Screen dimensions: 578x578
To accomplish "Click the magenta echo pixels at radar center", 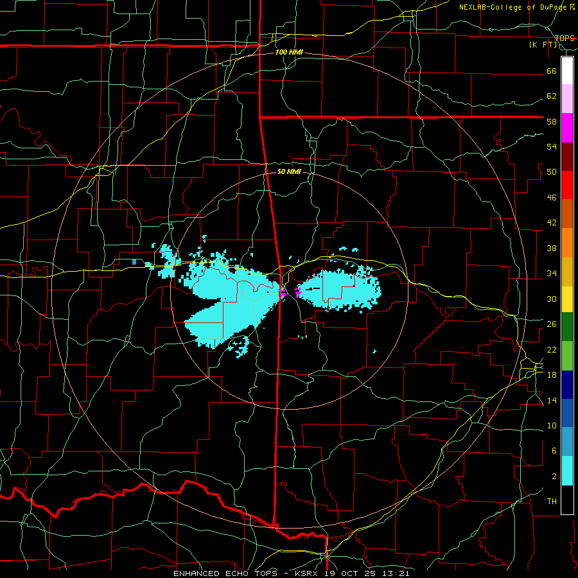I will pyautogui.click(x=283, y=293).
